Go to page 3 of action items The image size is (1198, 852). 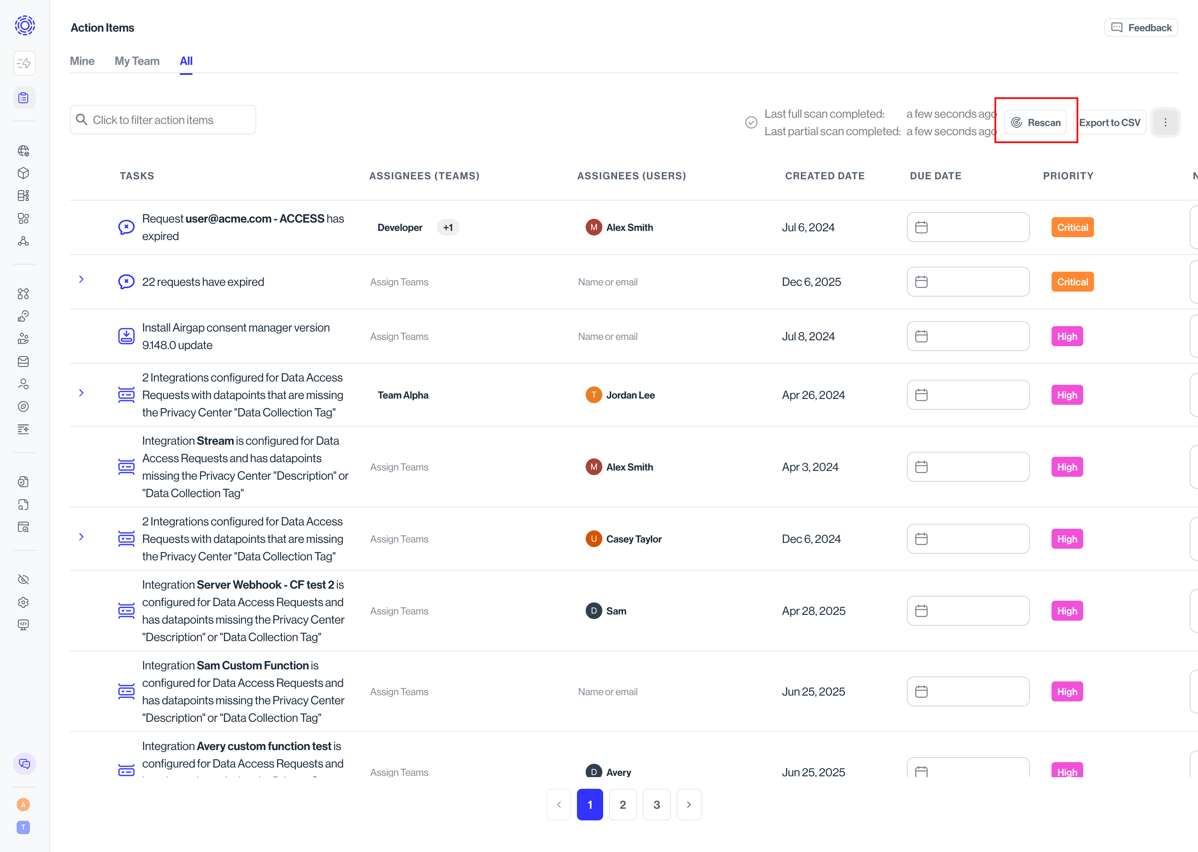[x=657, y=805]
